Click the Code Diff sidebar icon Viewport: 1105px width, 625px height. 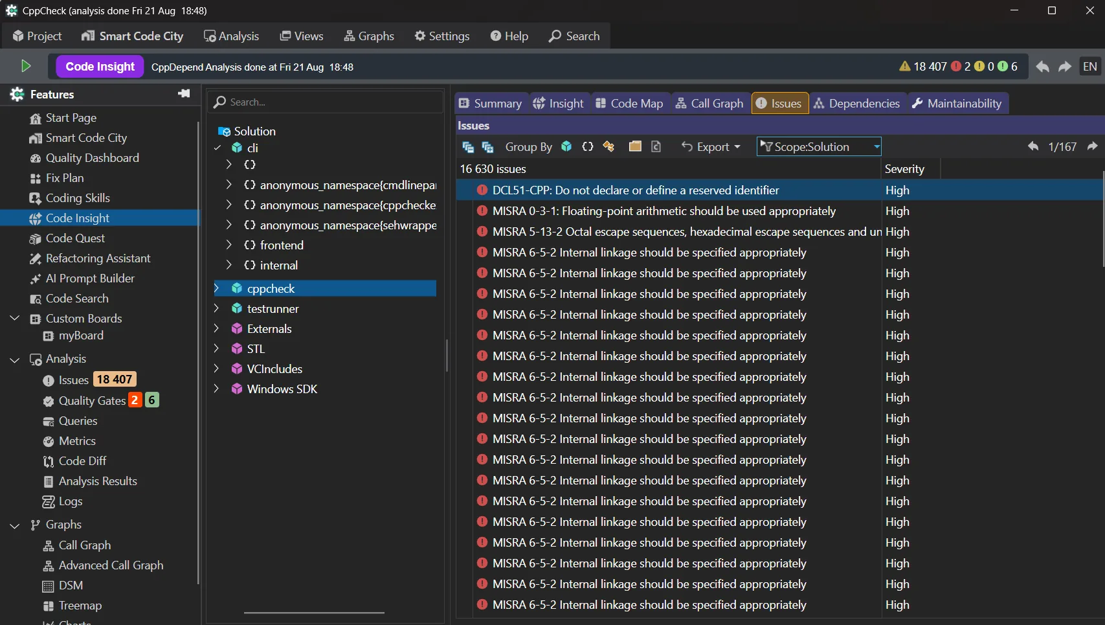49,461
